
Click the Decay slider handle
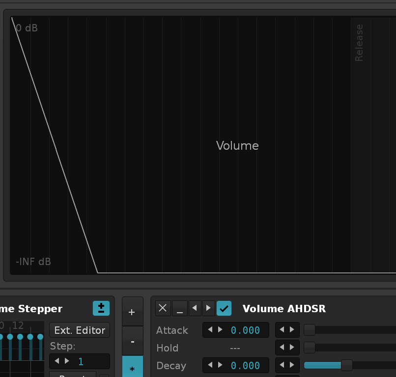(x=347, y=365)
